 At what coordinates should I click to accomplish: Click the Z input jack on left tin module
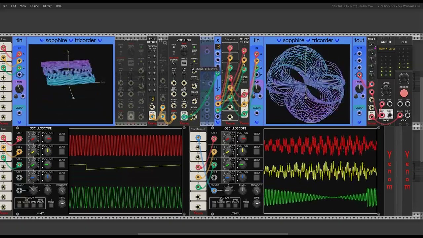19,68
